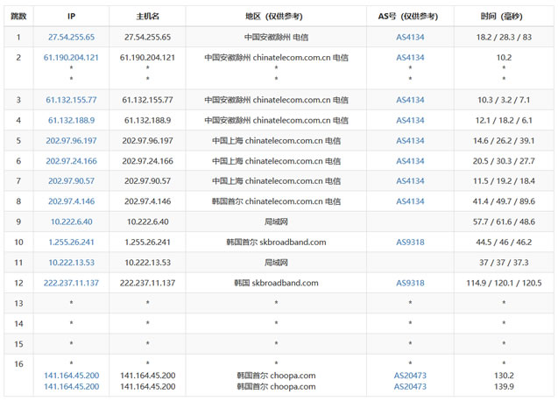Select IP link 61.132.188.9
This screenshot has height=401, width=558.
coord(71,120)
